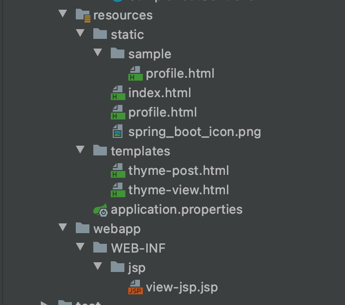Collapse the jsp folder arrow
Viewport: 345px width, 305px height.
(x=98, y=267)
